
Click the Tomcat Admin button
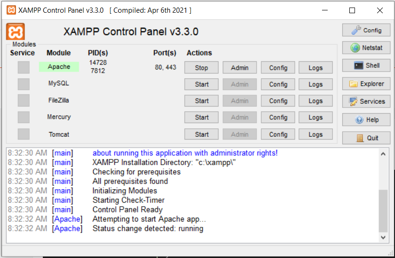240,134
